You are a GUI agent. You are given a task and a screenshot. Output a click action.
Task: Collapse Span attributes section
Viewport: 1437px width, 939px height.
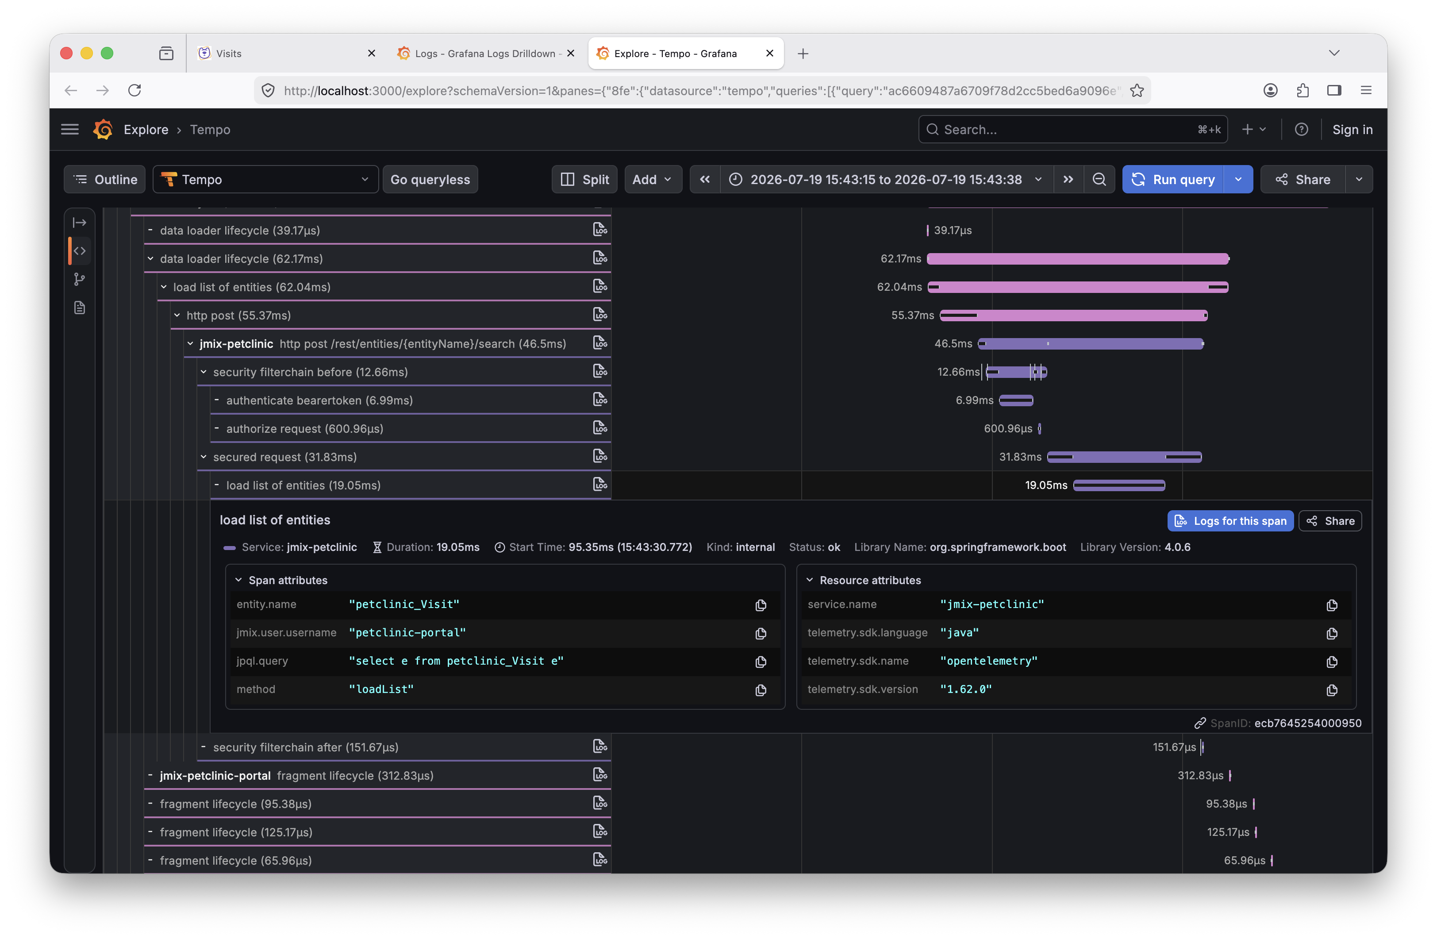(x=238, y=580)
